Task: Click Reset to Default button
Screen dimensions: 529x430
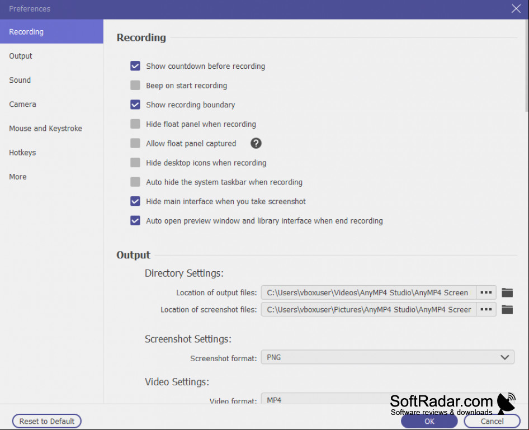Action: tap(47, 421)
